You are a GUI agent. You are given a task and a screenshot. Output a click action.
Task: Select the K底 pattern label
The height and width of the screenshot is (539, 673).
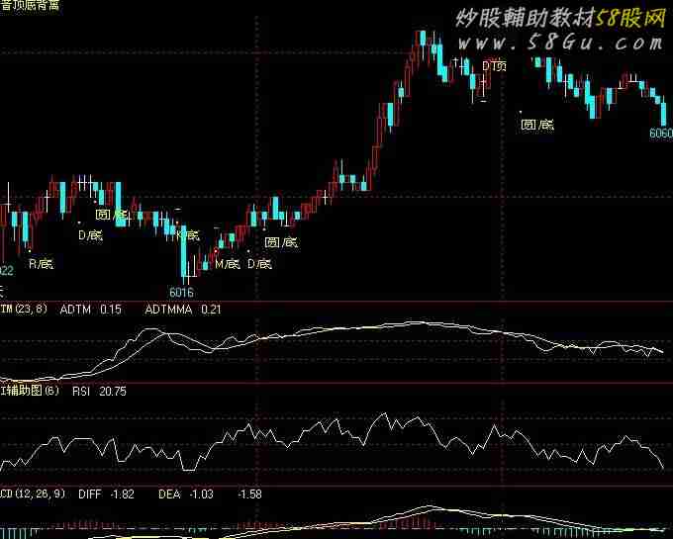[188, 235]
